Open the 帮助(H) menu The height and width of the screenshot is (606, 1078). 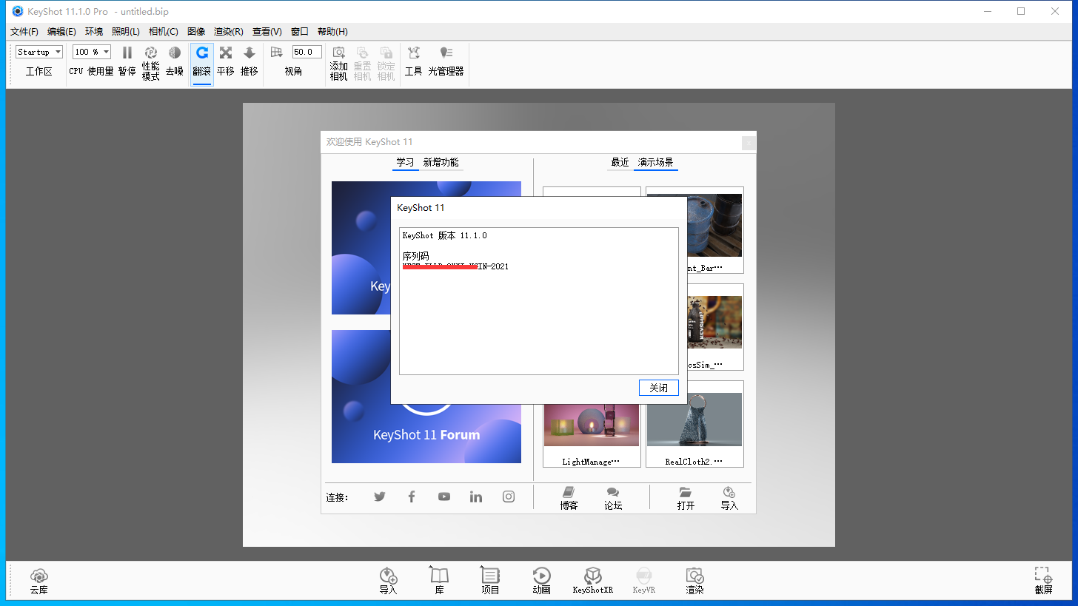point(332,32)
